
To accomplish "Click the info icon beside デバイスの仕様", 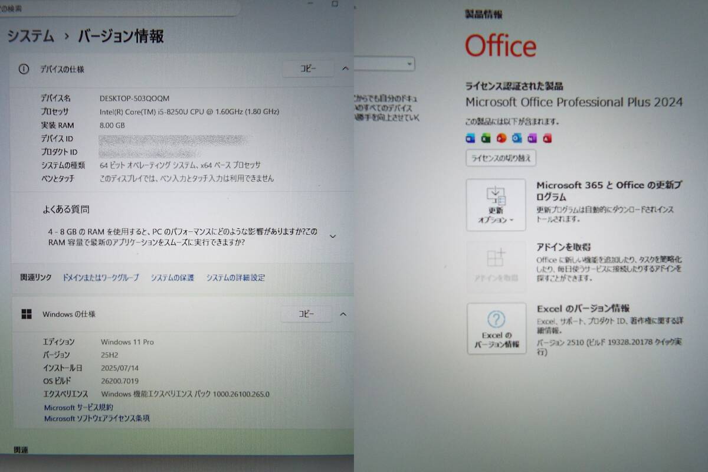I will [x=24, y=69].
